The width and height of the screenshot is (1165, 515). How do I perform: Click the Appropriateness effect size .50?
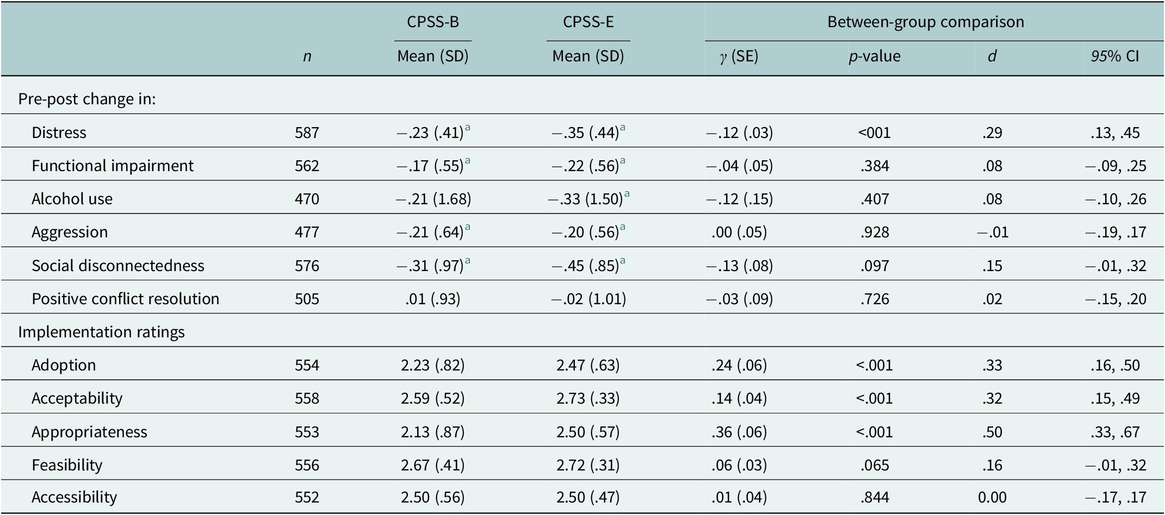(x=992, y=432)
